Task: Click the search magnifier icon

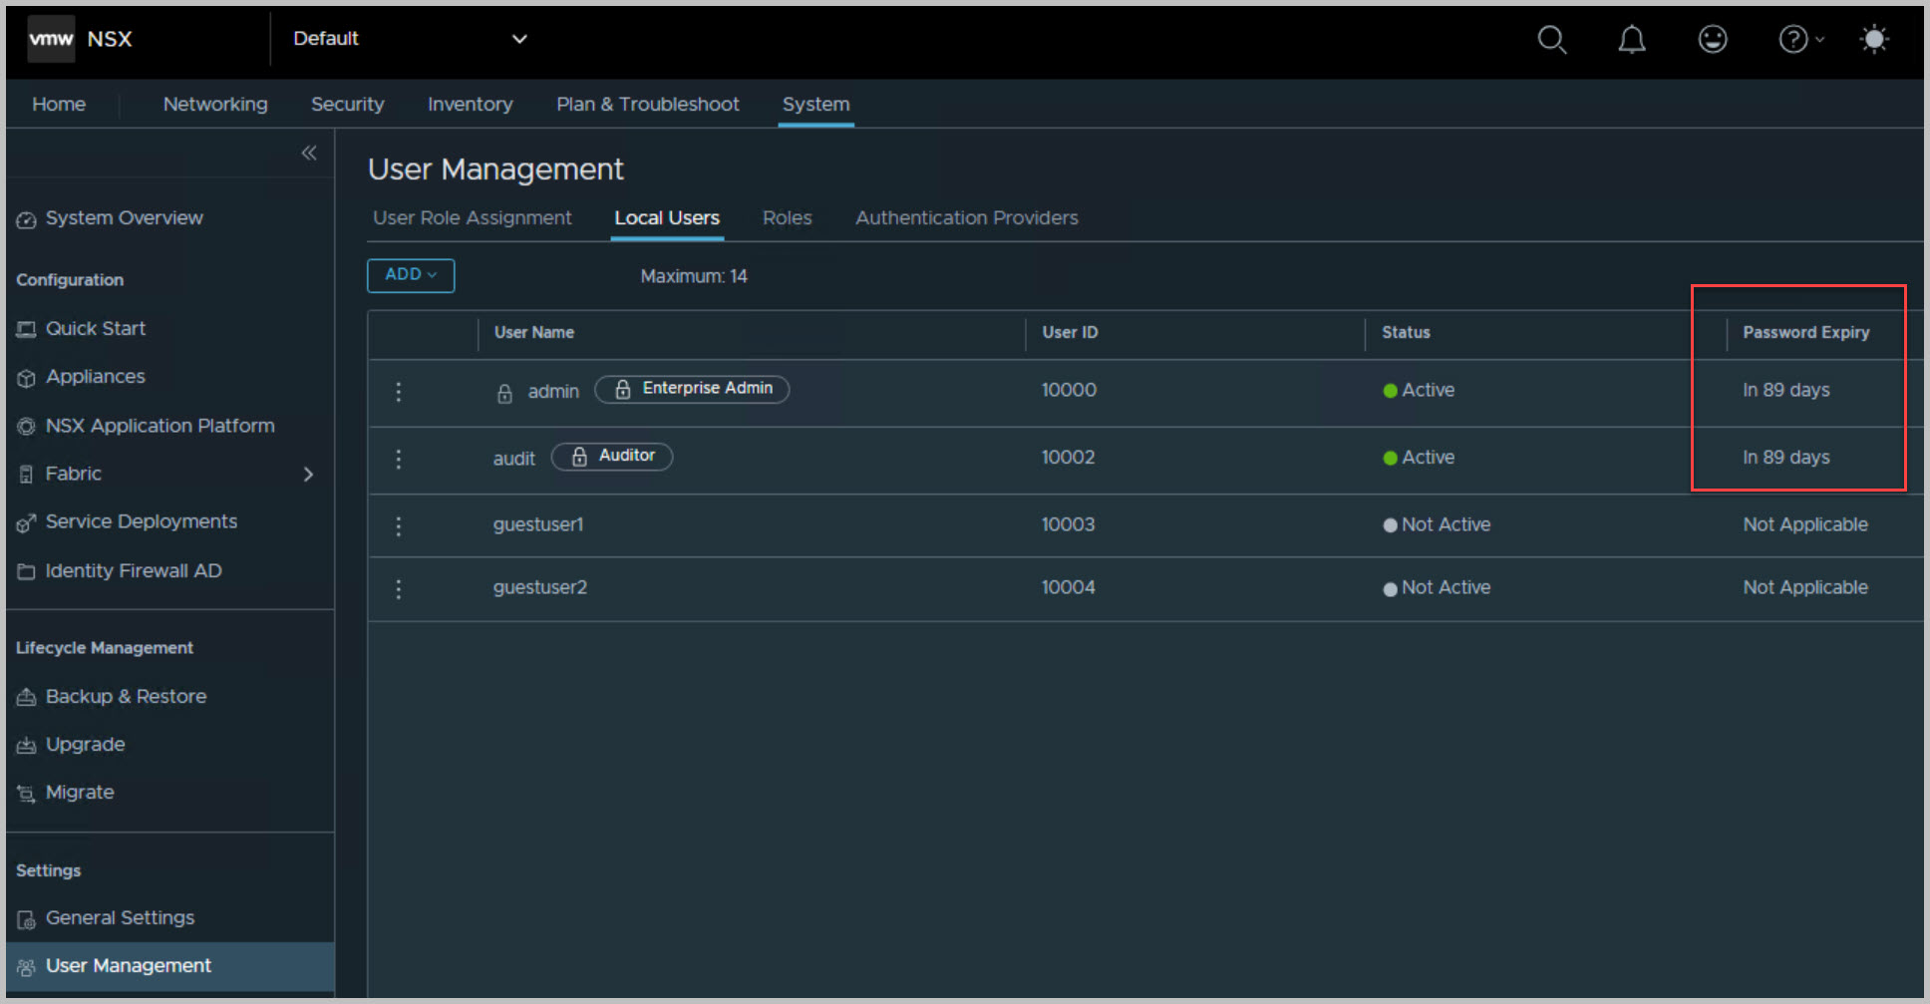Action: (x=1551, y=40)
